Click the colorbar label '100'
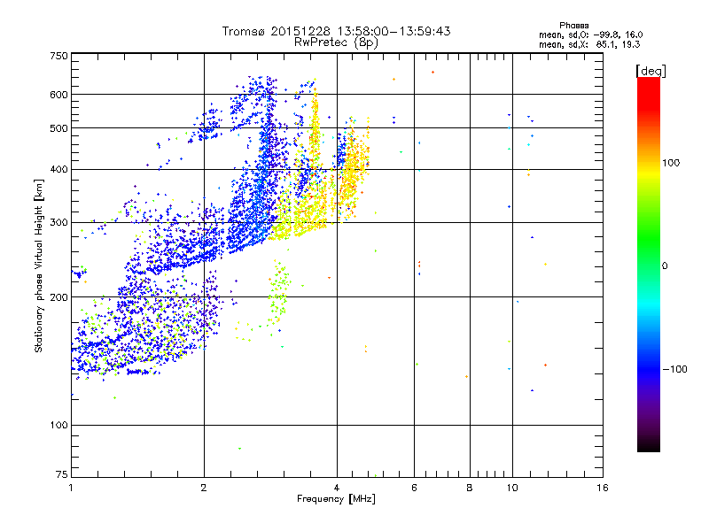 point(671,163)
